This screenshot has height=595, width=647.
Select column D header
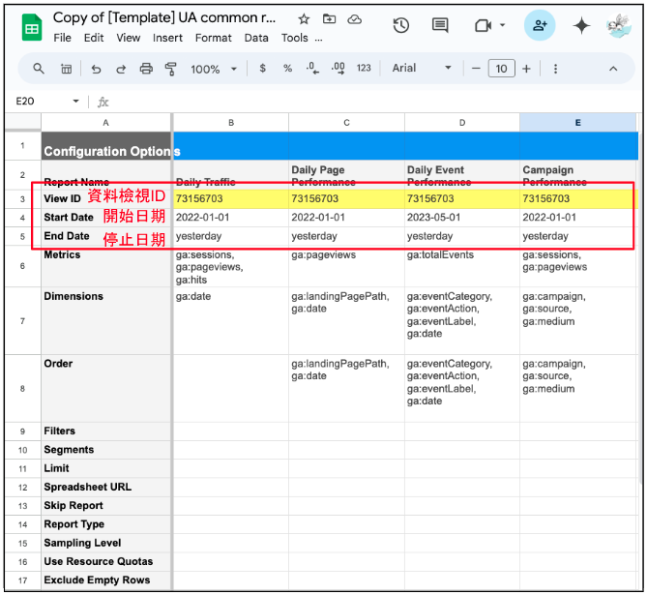pyautogui.click(x=462, y=123)
